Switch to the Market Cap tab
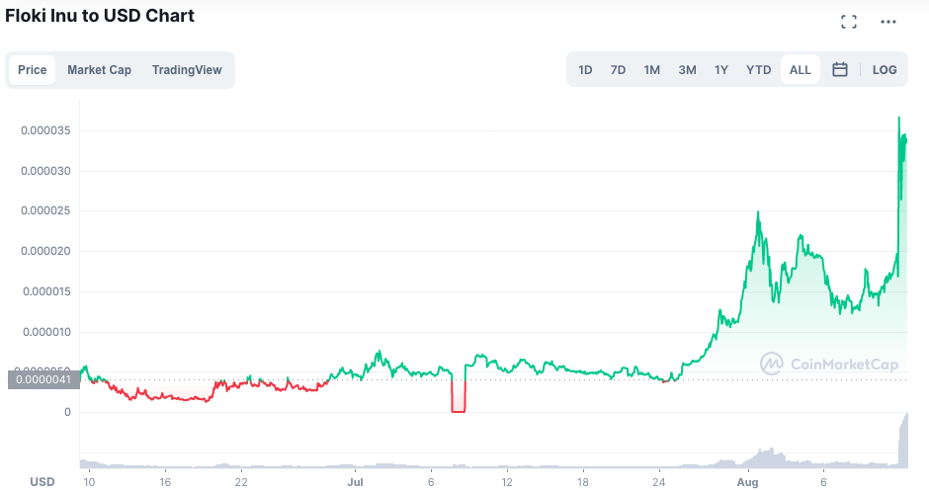The height and width of the screenshot is (490, 929). (x=99, y=70)
